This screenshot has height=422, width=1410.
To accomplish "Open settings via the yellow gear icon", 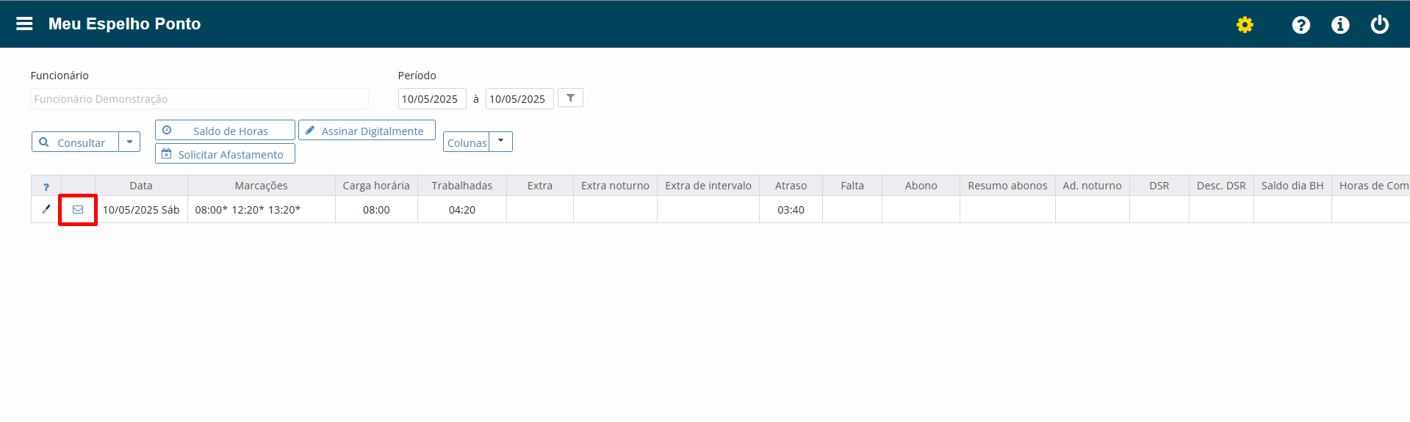I will pos(1245,25).
